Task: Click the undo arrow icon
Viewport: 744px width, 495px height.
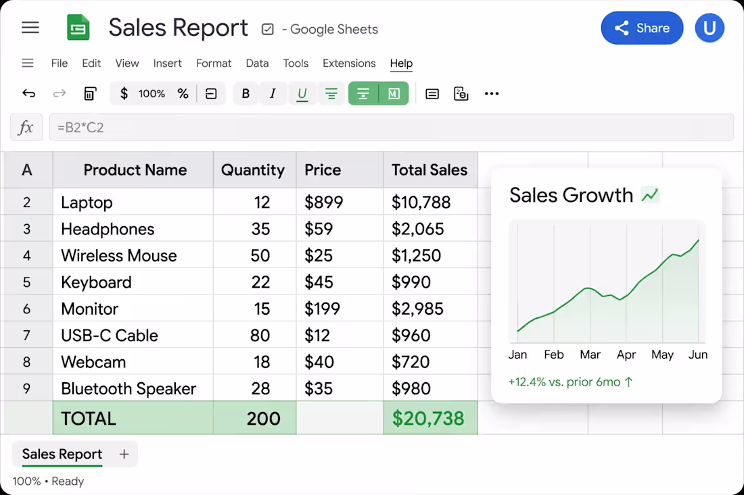Action: (29, 93)
